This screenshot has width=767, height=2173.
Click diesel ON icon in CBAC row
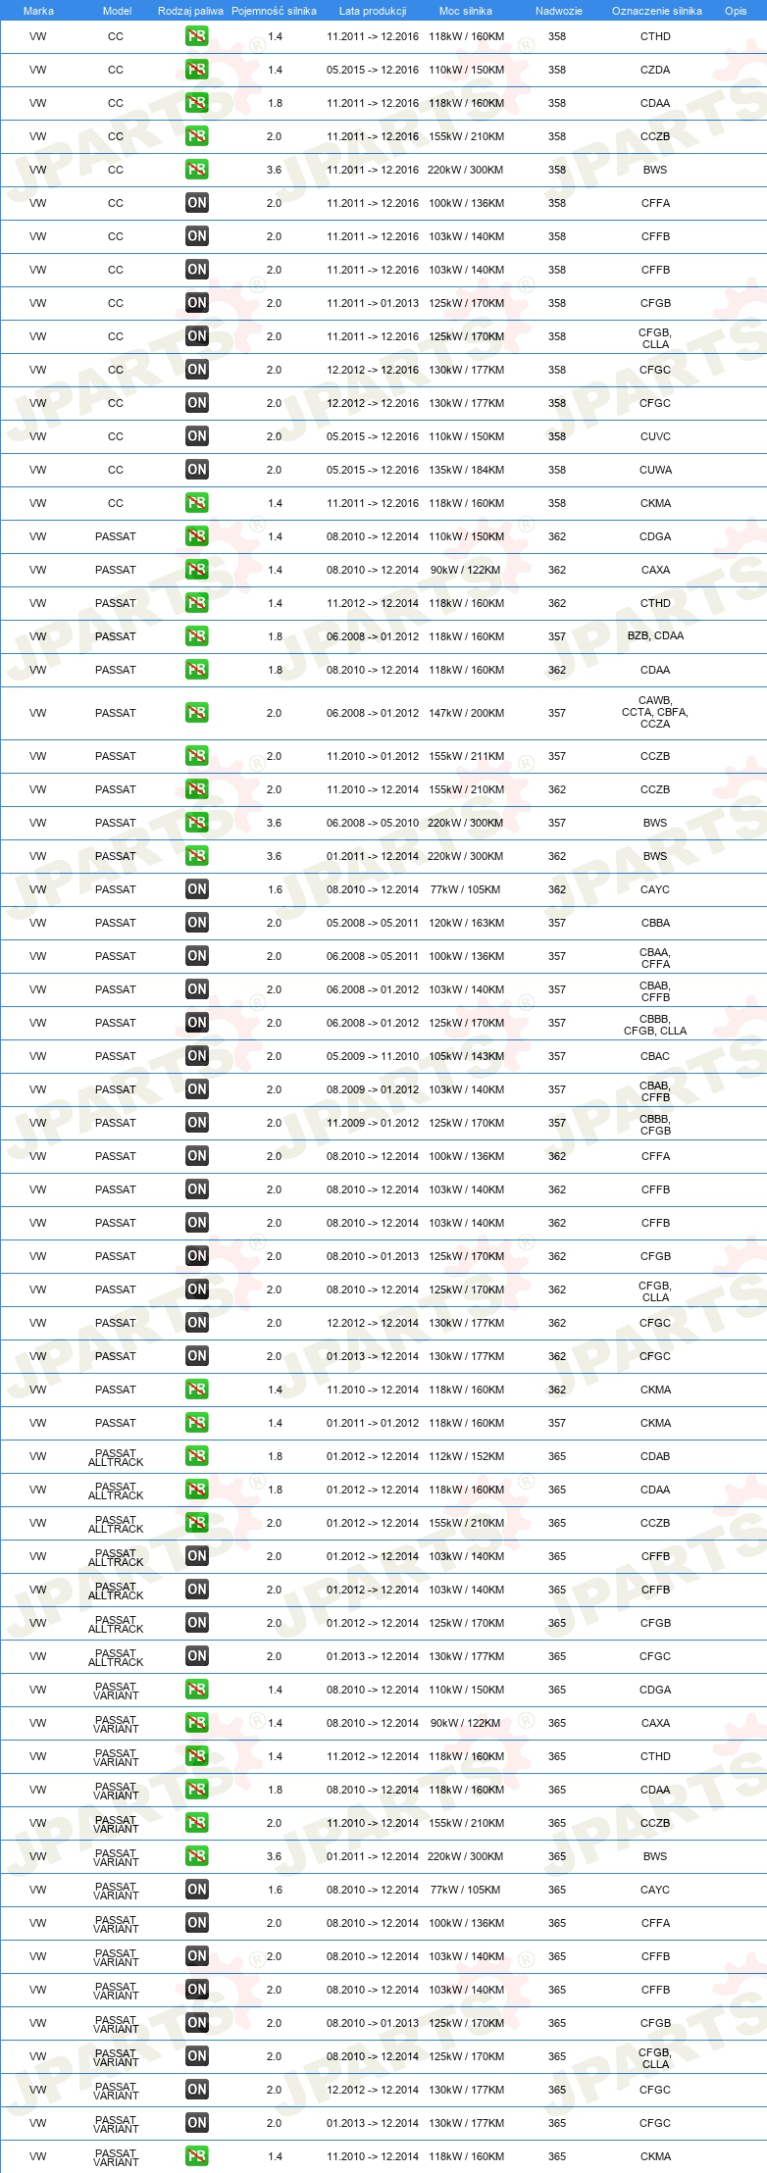point(197,1056)
